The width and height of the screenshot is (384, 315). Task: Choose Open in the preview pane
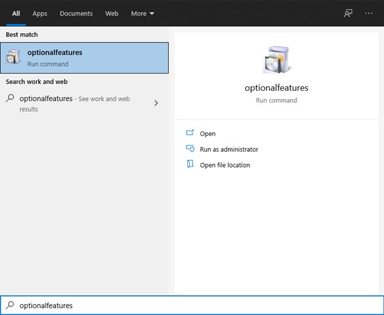208,133
